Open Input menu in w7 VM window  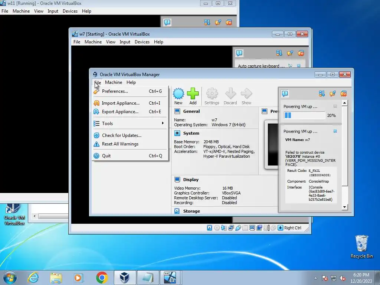[125, 42]
